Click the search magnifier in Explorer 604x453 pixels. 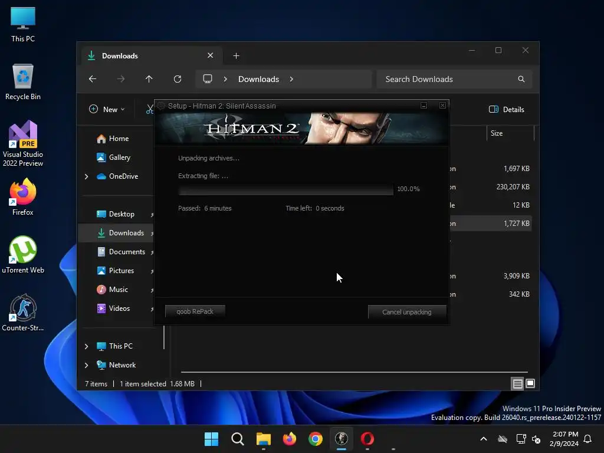tap(521, 79)
